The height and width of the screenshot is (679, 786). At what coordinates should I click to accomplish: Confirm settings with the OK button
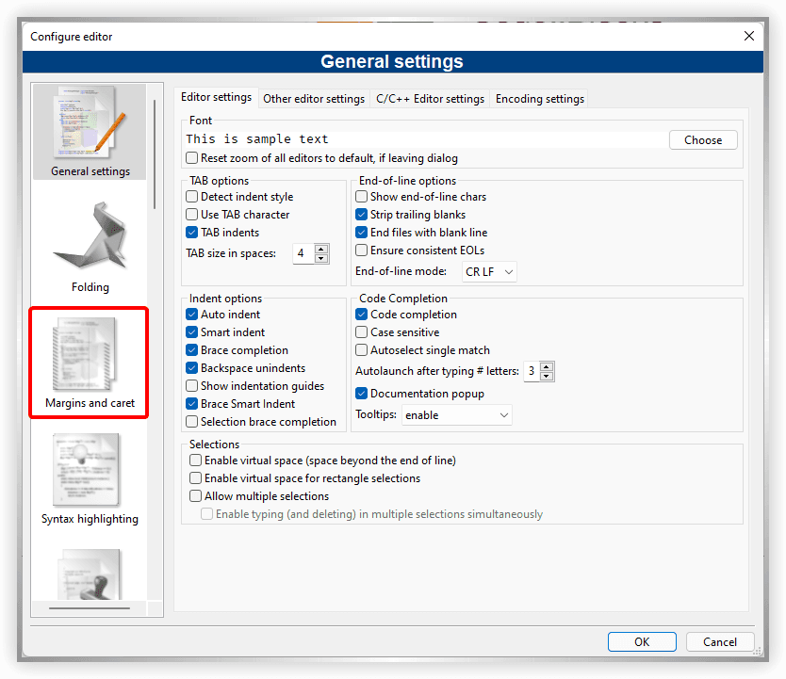(x=642, y=641)
